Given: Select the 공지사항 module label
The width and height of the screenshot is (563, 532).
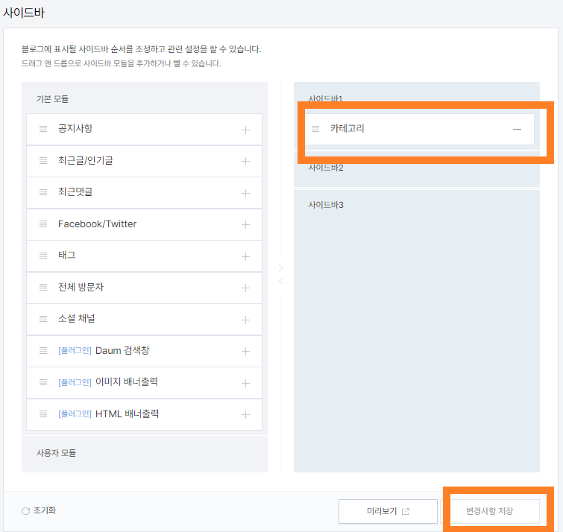Looking at the screenshot, I should pyautogui.click(x=75, y=128).
